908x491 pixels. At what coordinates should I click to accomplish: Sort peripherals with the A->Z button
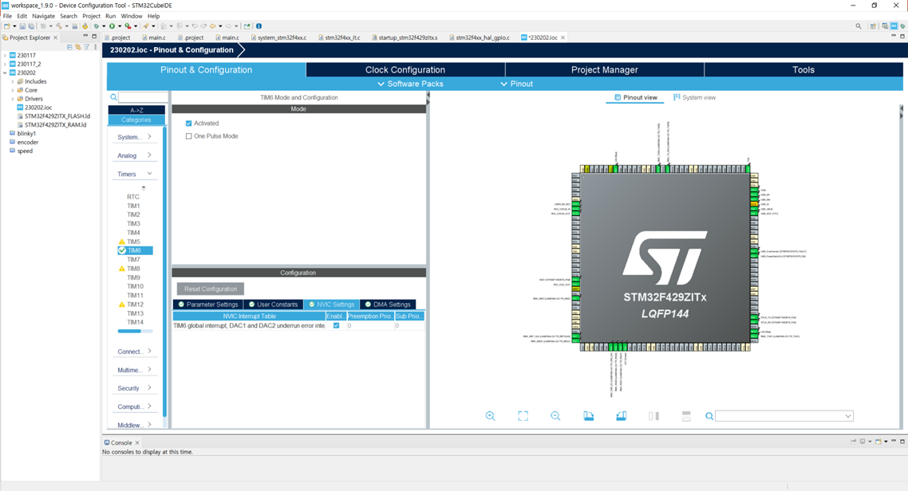pos(136,110)
